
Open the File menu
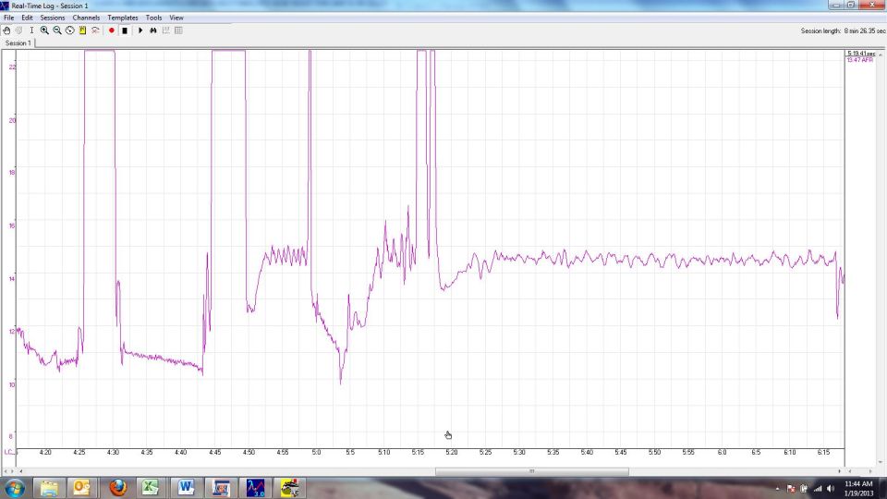(x=9, y=18)
